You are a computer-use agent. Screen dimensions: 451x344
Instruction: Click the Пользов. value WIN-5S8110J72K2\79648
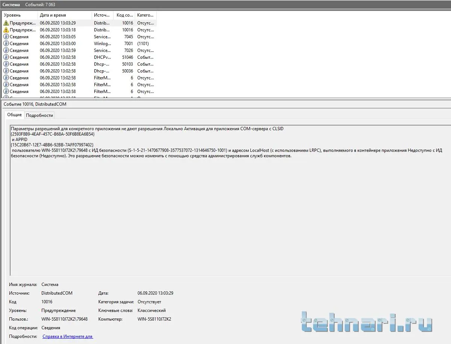coord(65,319)
